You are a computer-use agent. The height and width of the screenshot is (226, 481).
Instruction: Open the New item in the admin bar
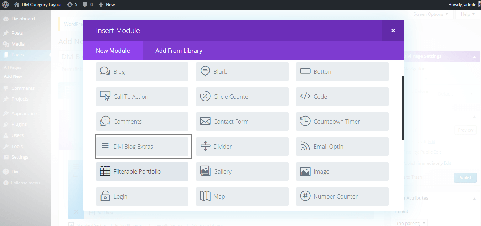click(x=106, y=4)
